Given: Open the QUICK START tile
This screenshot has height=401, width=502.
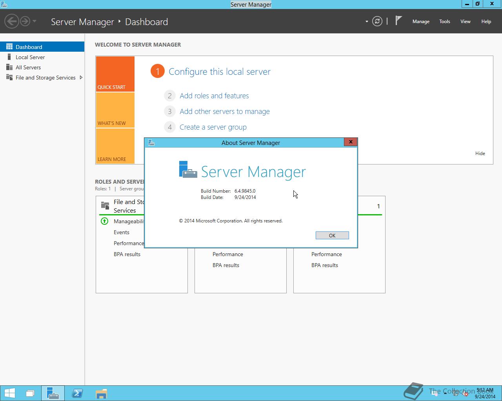Looking at the screenshot, I should click(115, 74).
